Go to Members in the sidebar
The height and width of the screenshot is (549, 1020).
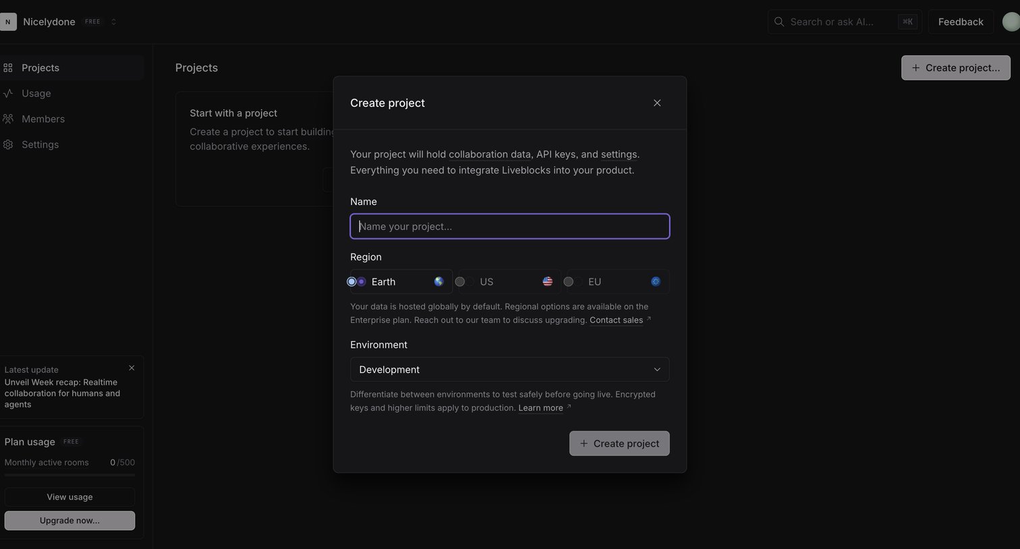pyautogui.click(x=72, y=119)
